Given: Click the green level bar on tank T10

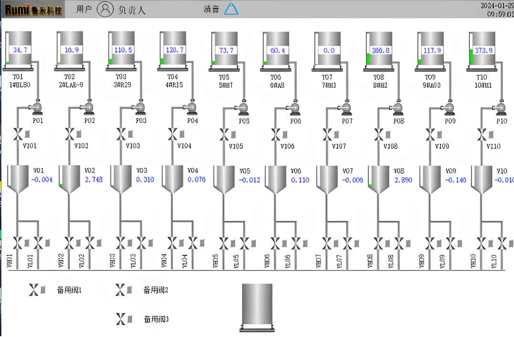Looking at the screenshot, I should (x=471, y=56).
